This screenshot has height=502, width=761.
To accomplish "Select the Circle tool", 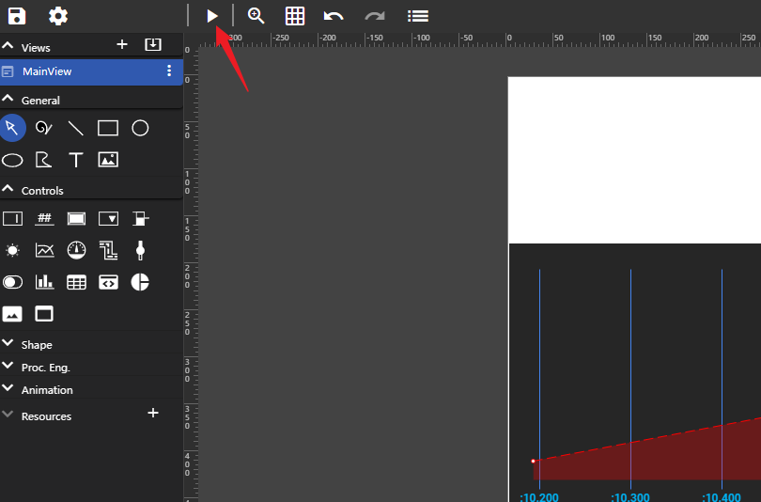I will (140, 128).
